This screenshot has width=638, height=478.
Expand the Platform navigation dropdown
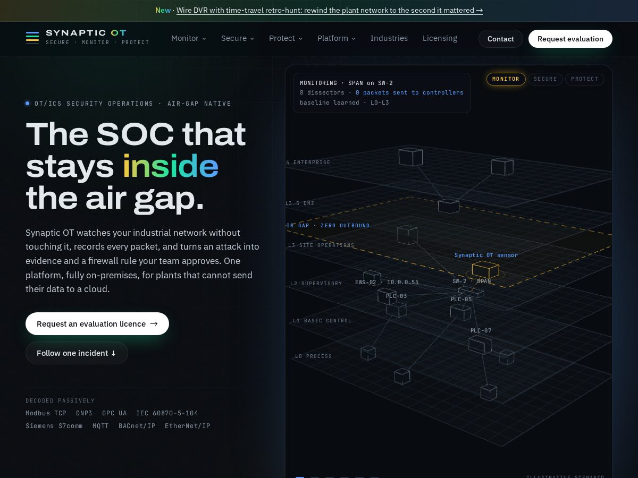point(337,38)
